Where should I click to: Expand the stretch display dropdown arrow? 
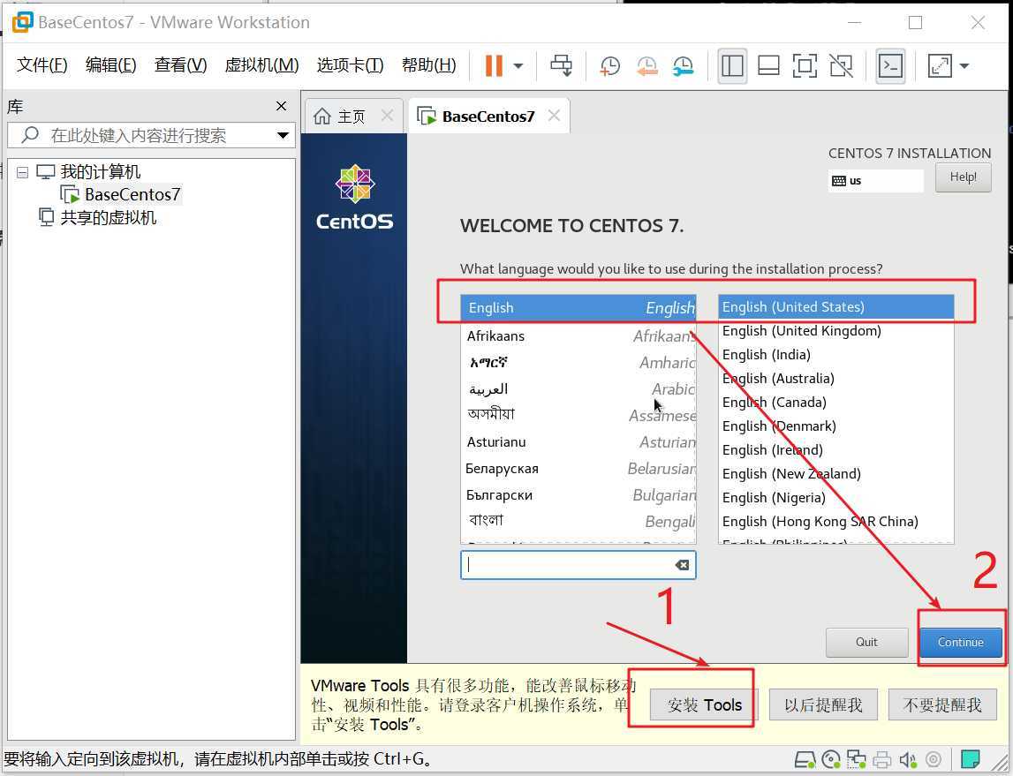pyautogui.click(x=964, y=66)
